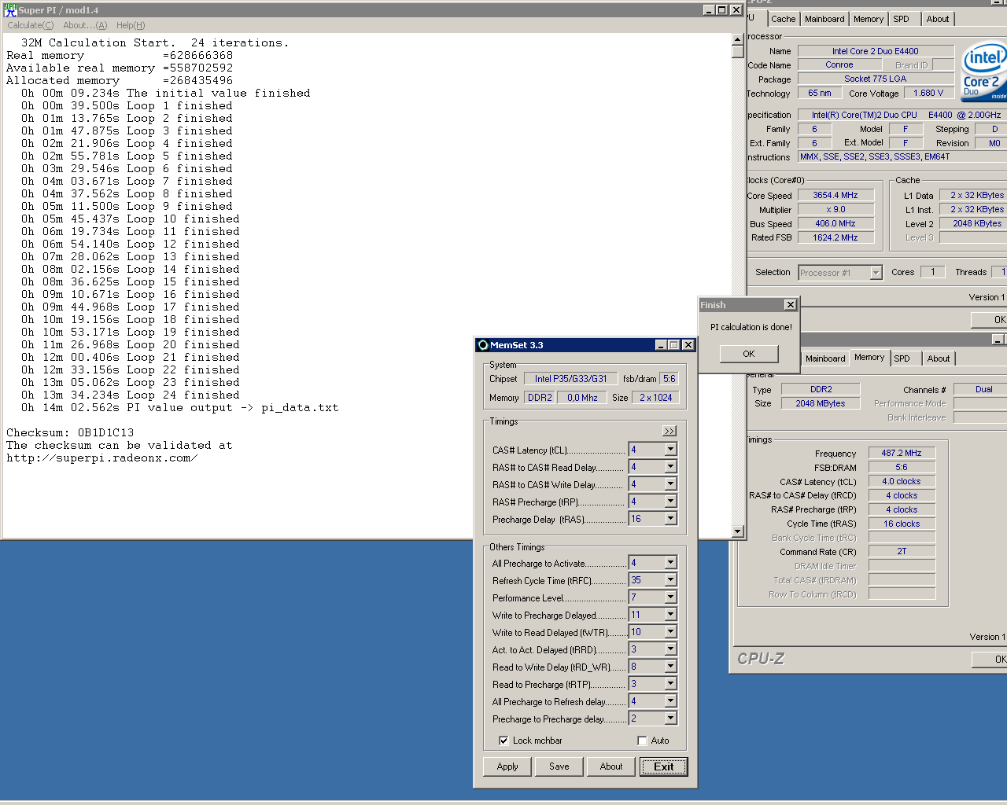
Task: Click the Intel Core 2 Duo logo
Action: [x=985, y=72]
